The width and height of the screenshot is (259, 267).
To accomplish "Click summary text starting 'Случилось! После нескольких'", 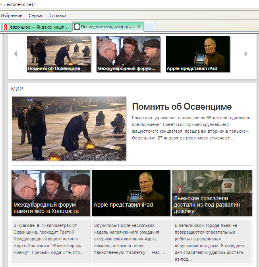I will 130,239.
